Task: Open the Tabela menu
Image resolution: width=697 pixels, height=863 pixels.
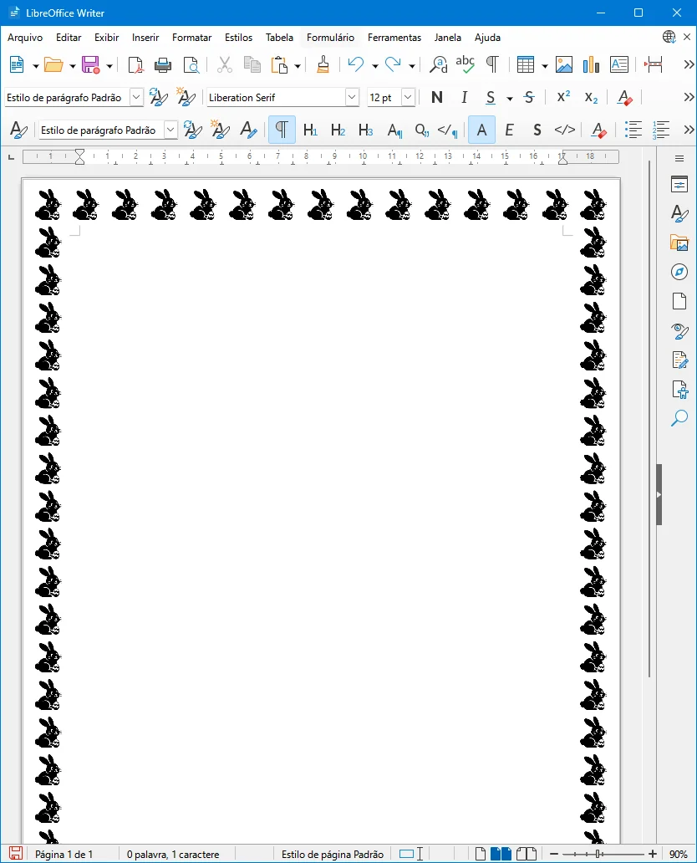Action: [x=279, y=38]
